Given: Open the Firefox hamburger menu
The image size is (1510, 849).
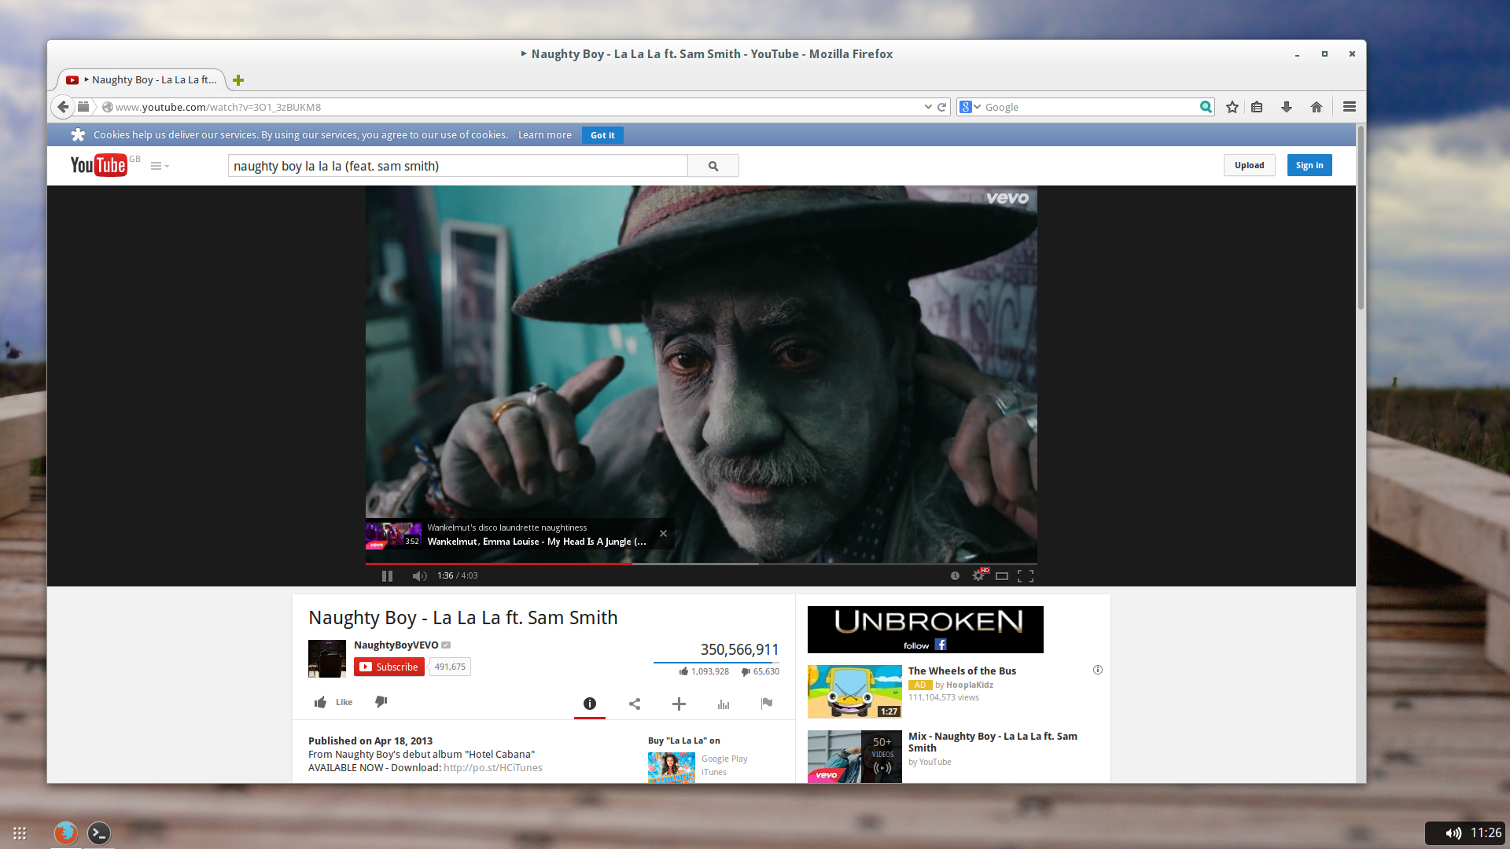Looking at the screenshot, I should 1350,107.
